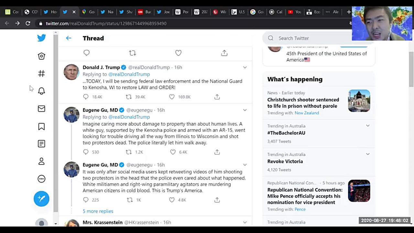
Task: Click the left sidebar scrollbar down arrow
Action: 56,224
